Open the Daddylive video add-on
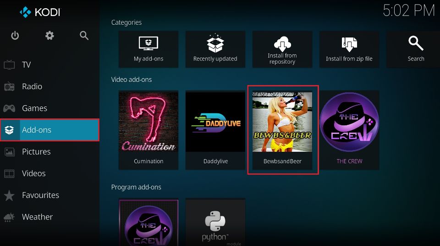Image resolution: width=440 pixels, height=246 pixels. tap(215, 130)
